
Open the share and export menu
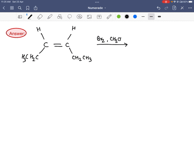pos(36,8)
